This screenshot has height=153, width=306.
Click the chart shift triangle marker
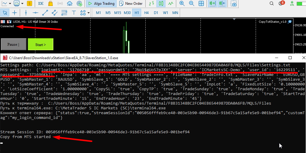tap(234, 19)
